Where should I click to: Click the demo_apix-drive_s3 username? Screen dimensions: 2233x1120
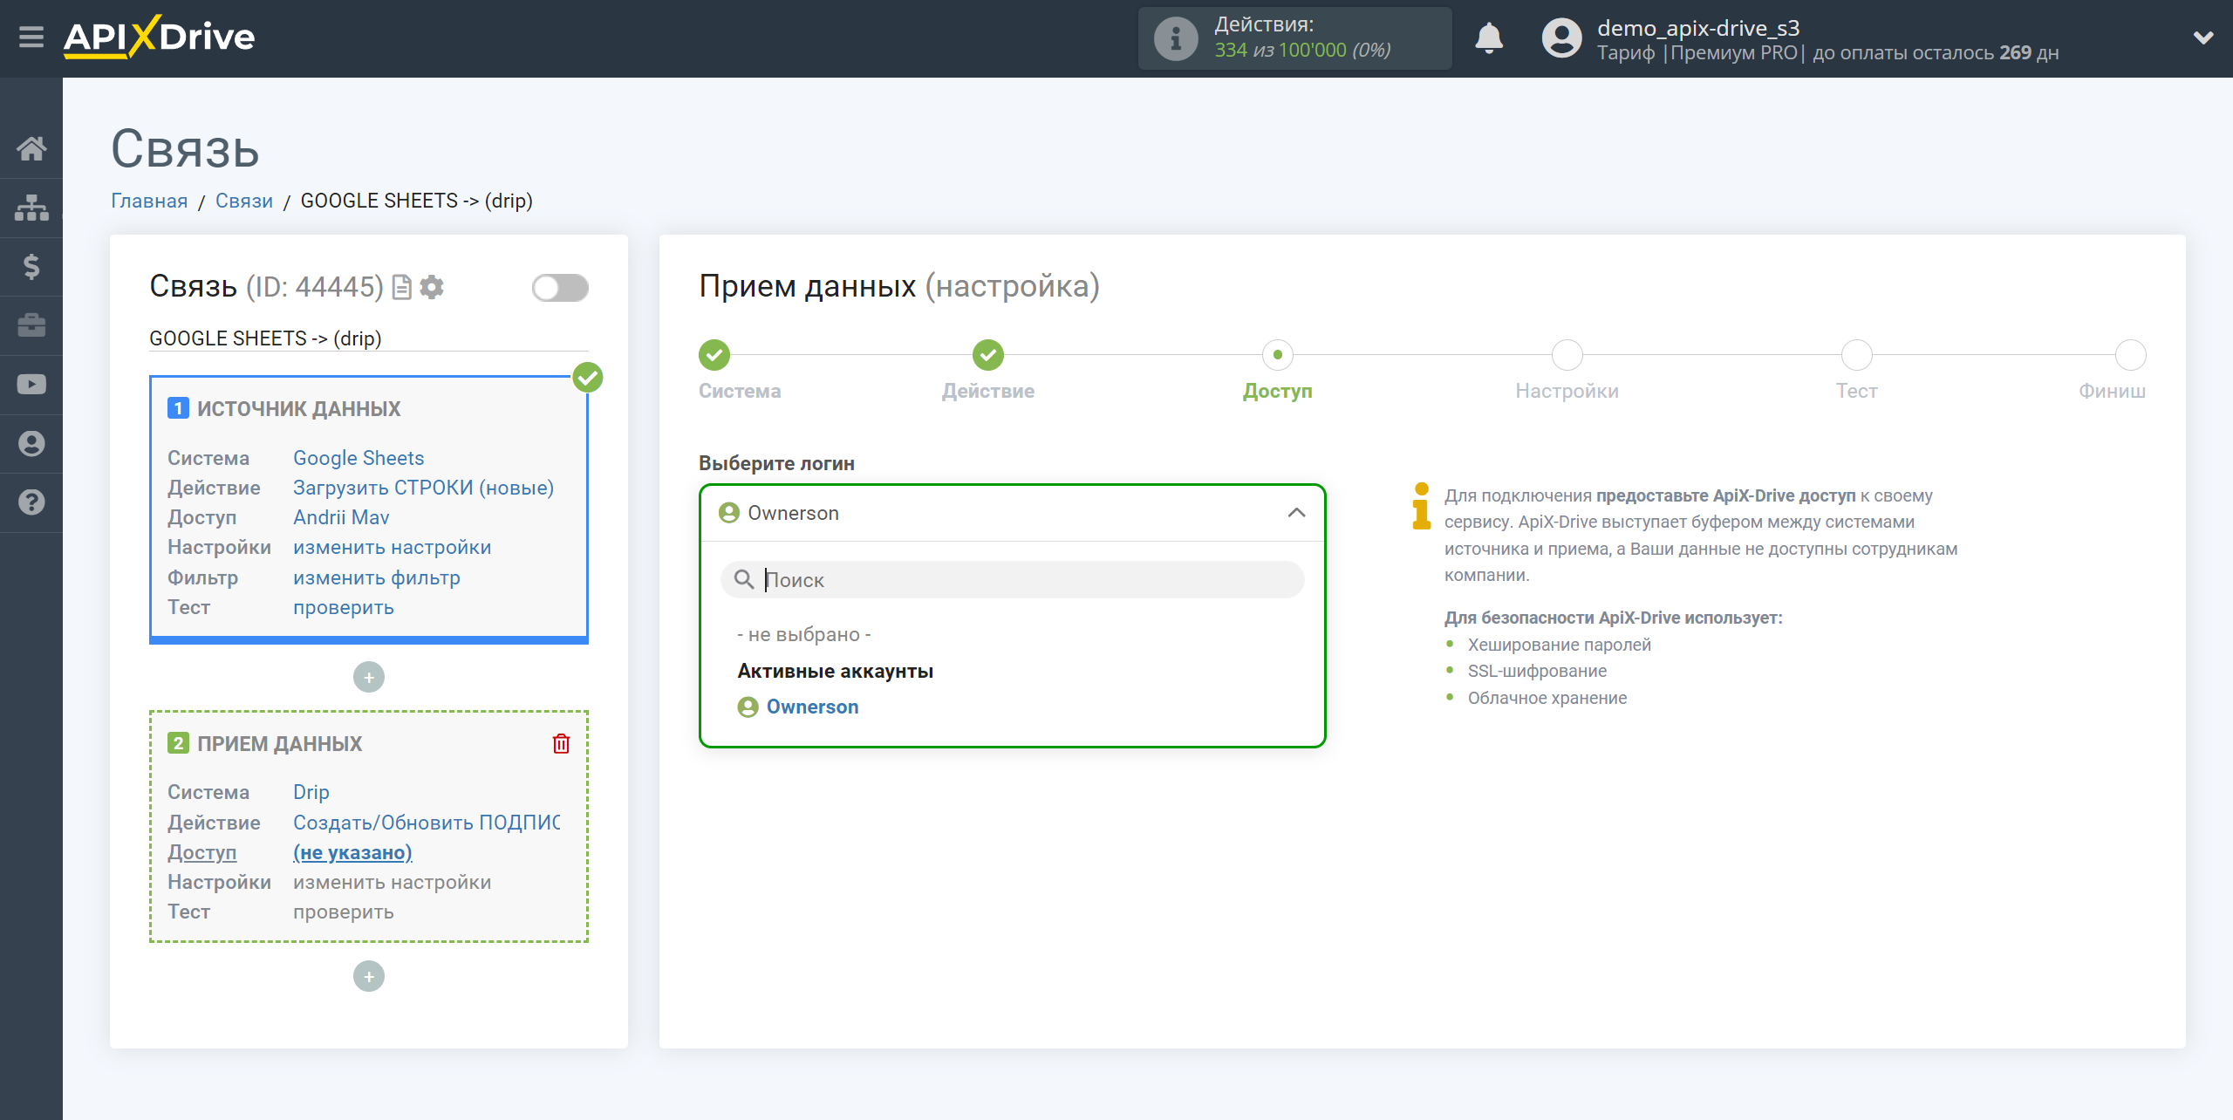tap(1698, 27)
